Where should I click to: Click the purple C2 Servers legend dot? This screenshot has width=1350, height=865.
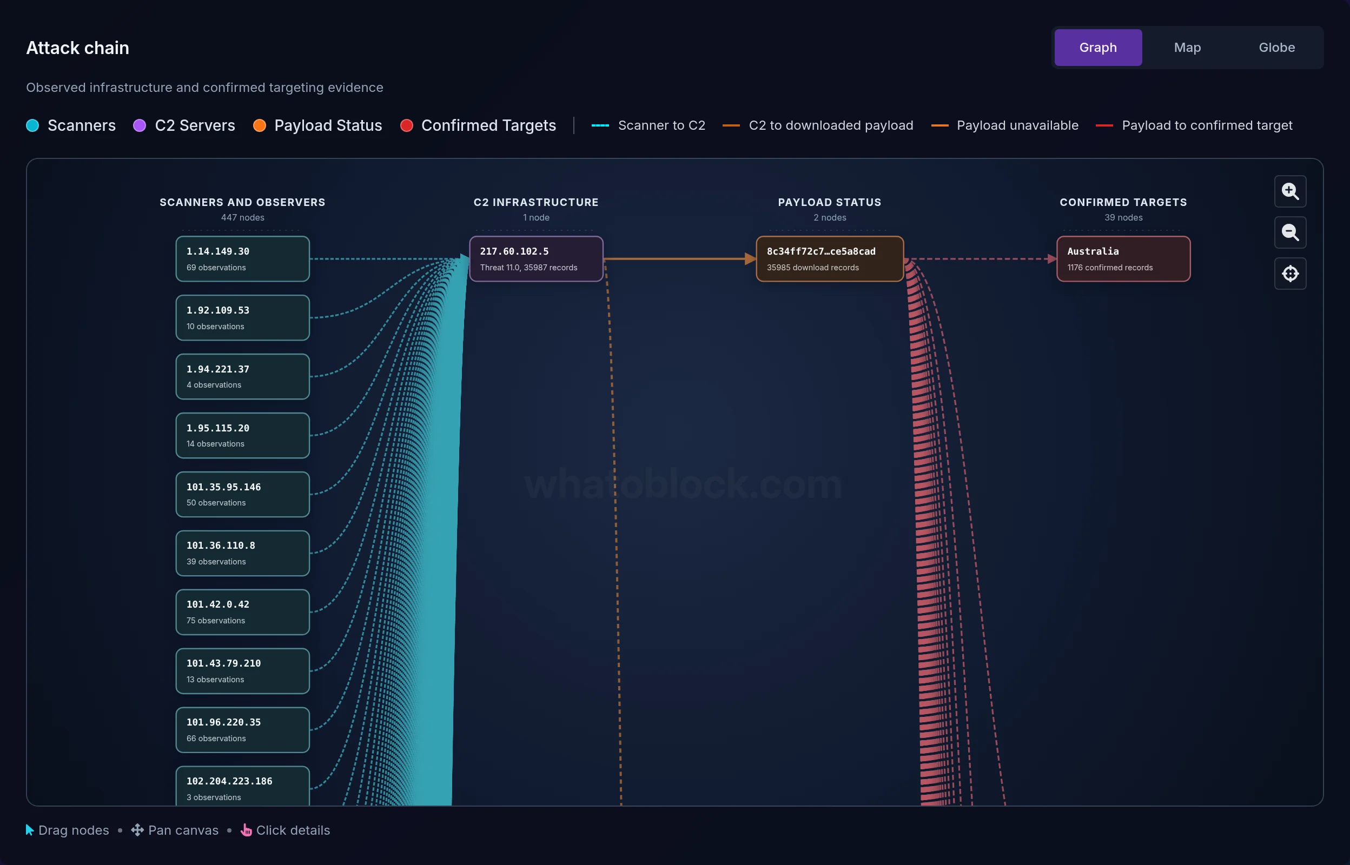(x=140, y=125)
